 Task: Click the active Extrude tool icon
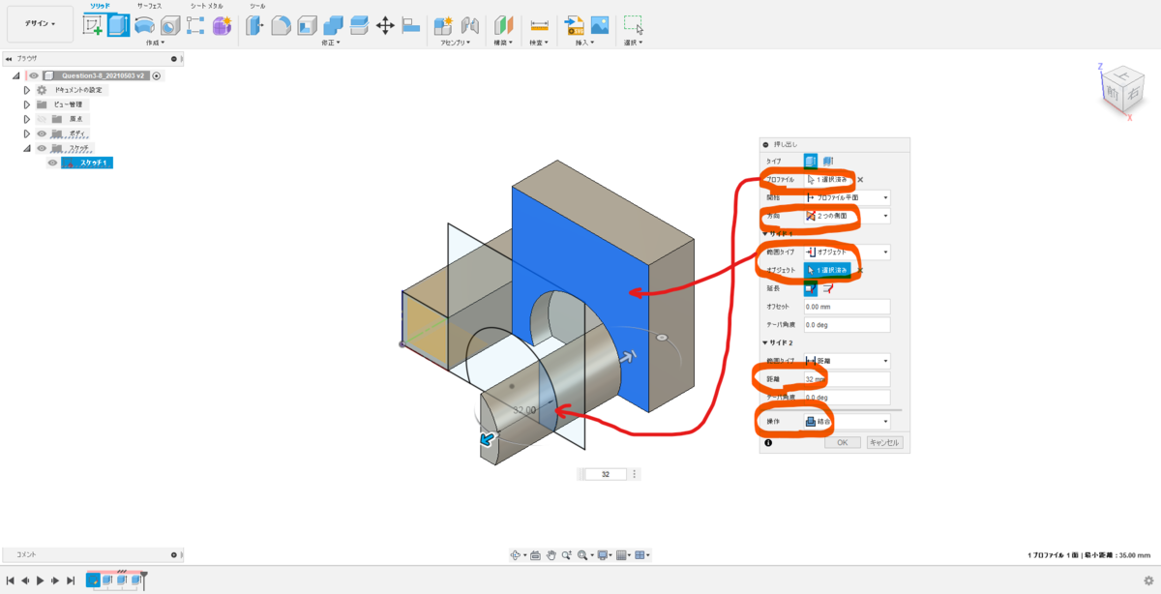coord(118,25)
